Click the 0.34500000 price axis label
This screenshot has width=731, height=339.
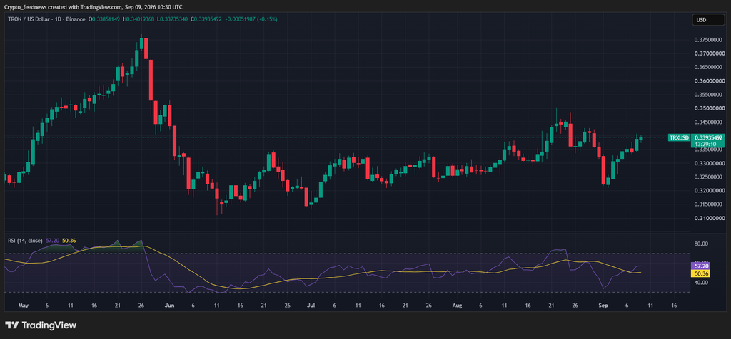[710, 122]
